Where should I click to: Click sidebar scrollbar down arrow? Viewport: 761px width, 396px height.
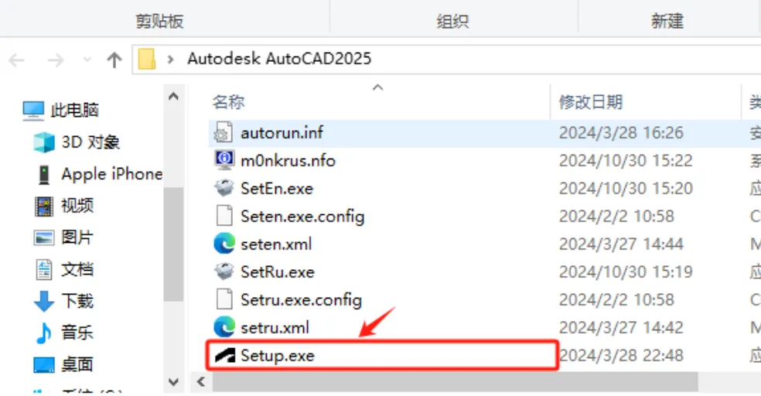(173, 382)
